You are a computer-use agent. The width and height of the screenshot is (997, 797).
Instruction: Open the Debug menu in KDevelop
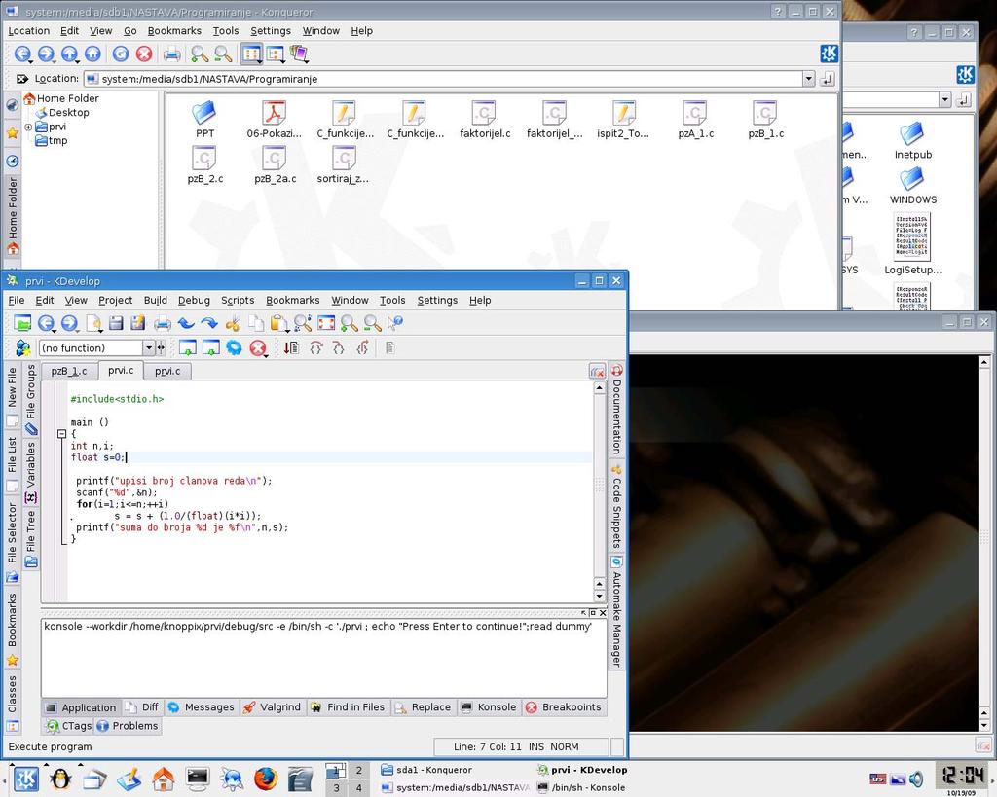pyautogui.click(x=194, y=300)
